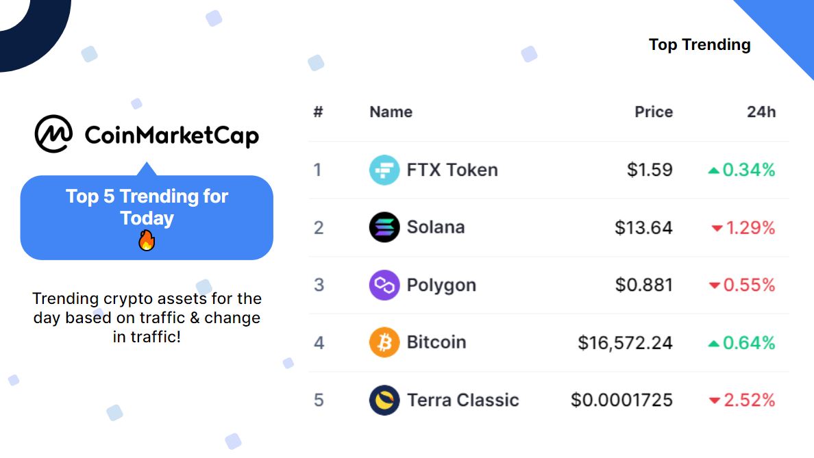The image size is (814, 458).
Task: Click the Bitcoin coin icon
Action: point(384,342)
